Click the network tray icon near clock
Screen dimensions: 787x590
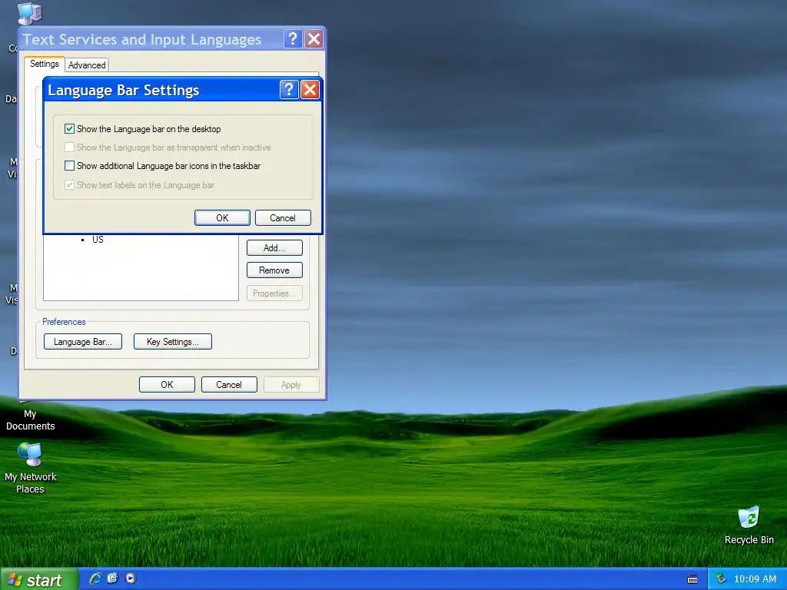[721, 578]
